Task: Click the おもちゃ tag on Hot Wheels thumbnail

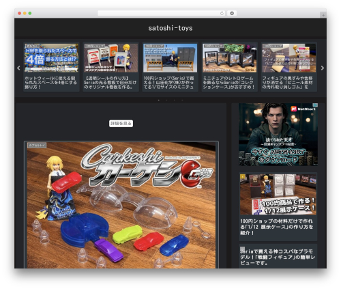Action: click(x=32, y=46)
